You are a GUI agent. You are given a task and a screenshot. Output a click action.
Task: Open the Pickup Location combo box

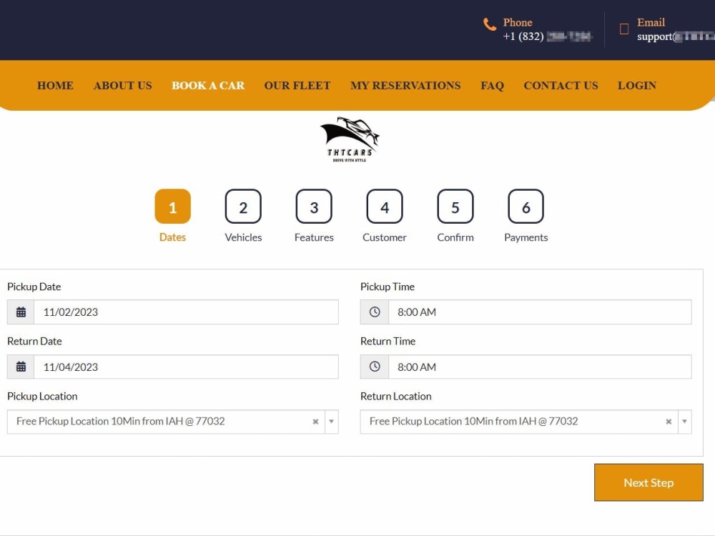[173, 422]
